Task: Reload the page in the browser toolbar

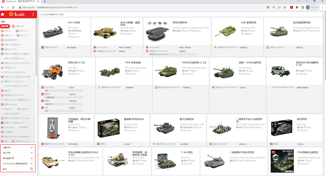Action: tap(13, 7)
